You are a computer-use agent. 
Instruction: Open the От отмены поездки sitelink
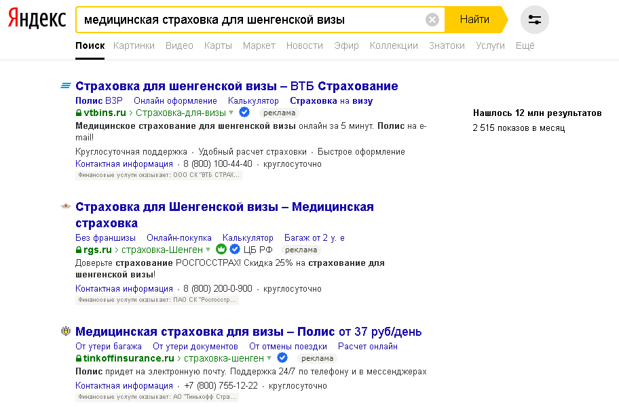(x=288, y=346)
